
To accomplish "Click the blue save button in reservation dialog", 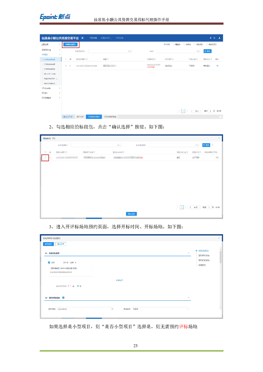I will pyautogui.click(x=48, y=244).
